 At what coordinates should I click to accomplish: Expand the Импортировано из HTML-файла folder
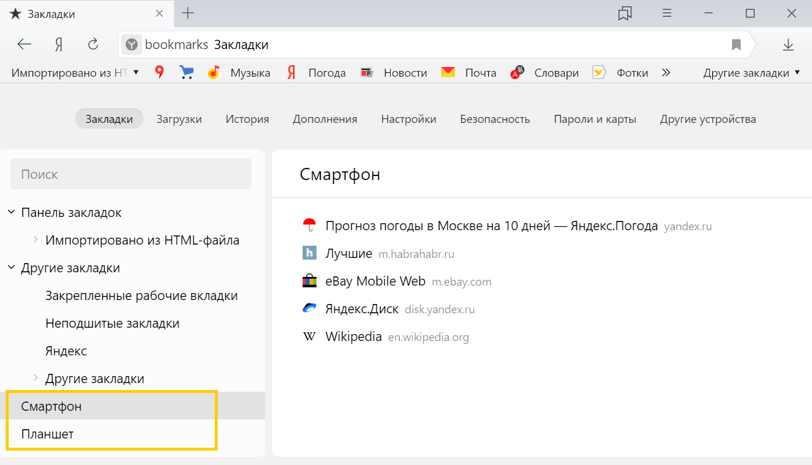(35, 239)
